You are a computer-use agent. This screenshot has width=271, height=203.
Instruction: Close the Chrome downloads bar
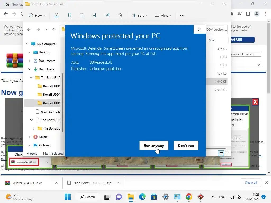point(266,183)
